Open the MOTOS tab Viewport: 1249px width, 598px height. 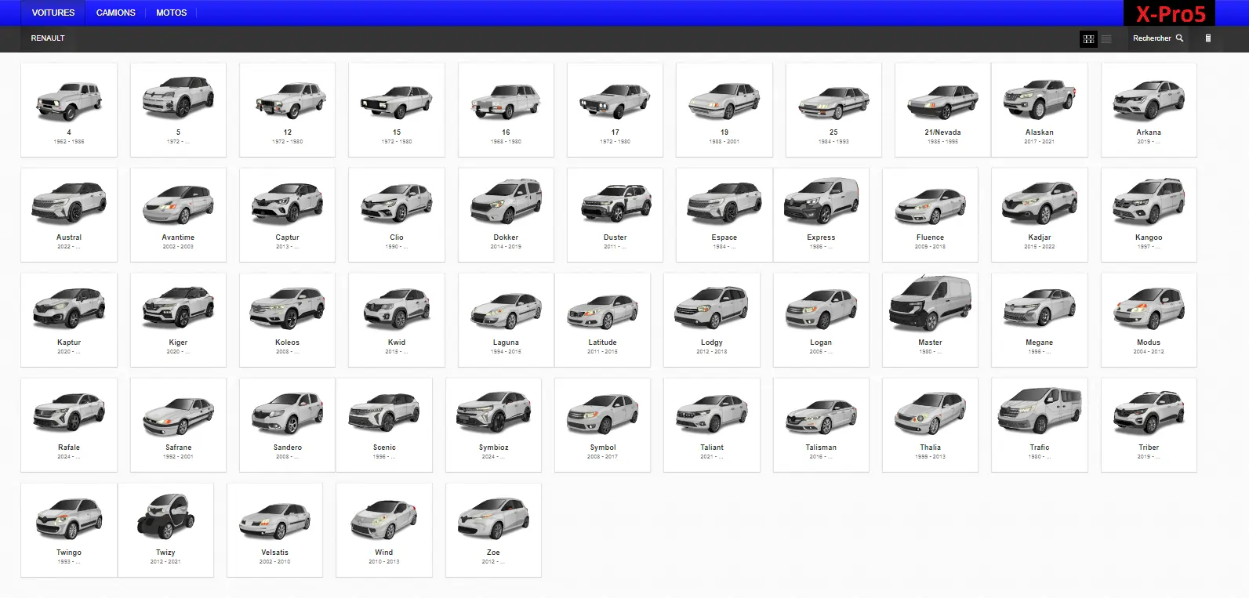click(x=172, y=13)
